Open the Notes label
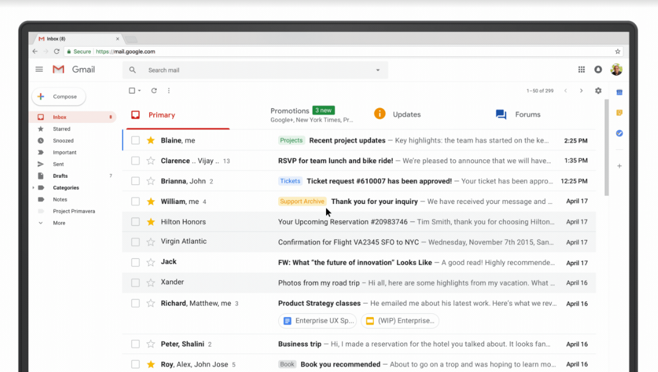 point(59,200)
